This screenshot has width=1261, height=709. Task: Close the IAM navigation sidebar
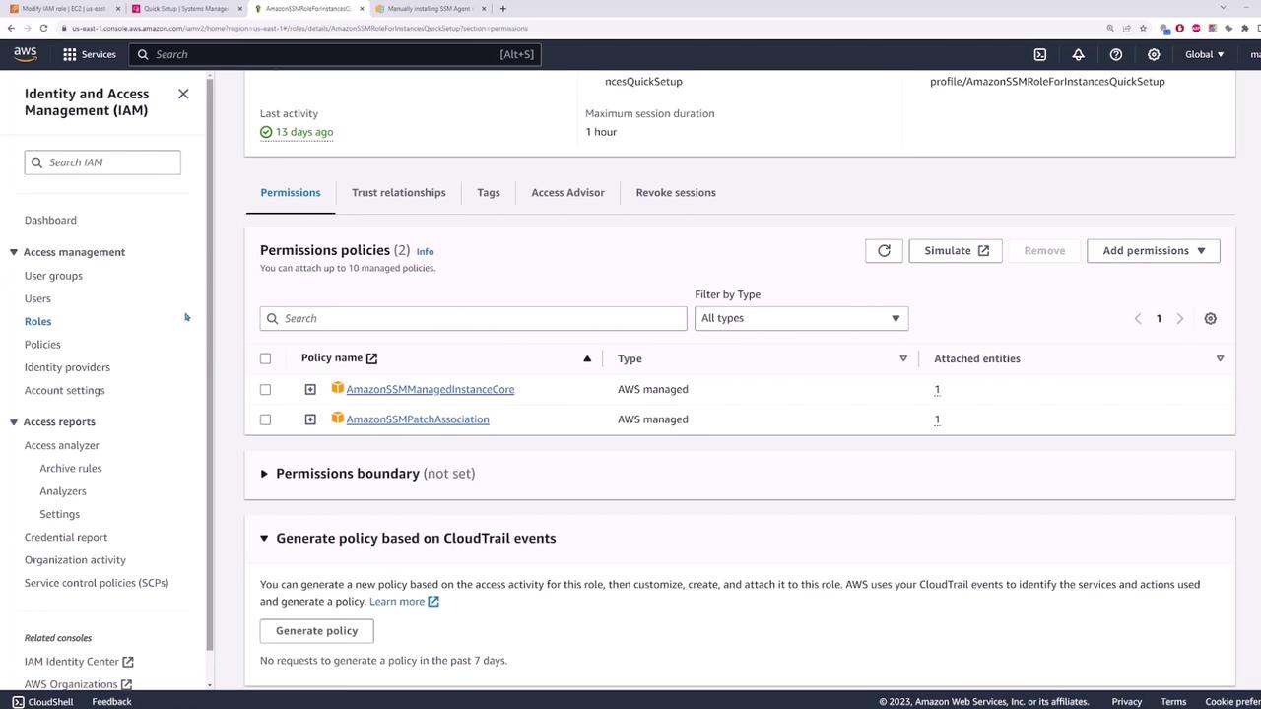point(183,94)
